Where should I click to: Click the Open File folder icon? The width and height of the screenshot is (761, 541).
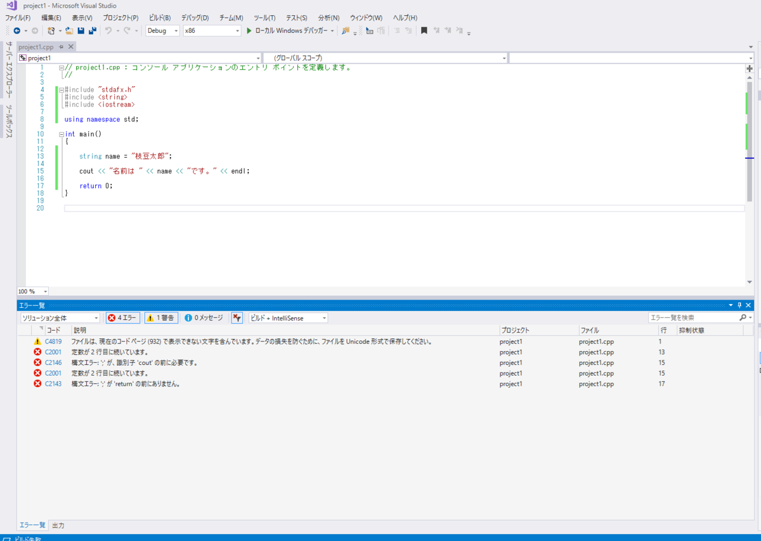[69, 30]
